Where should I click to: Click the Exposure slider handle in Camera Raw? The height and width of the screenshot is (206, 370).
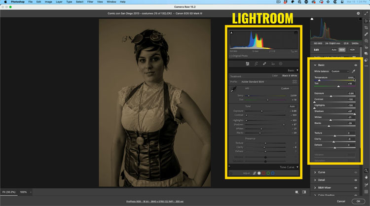click(x=331, y=96)
